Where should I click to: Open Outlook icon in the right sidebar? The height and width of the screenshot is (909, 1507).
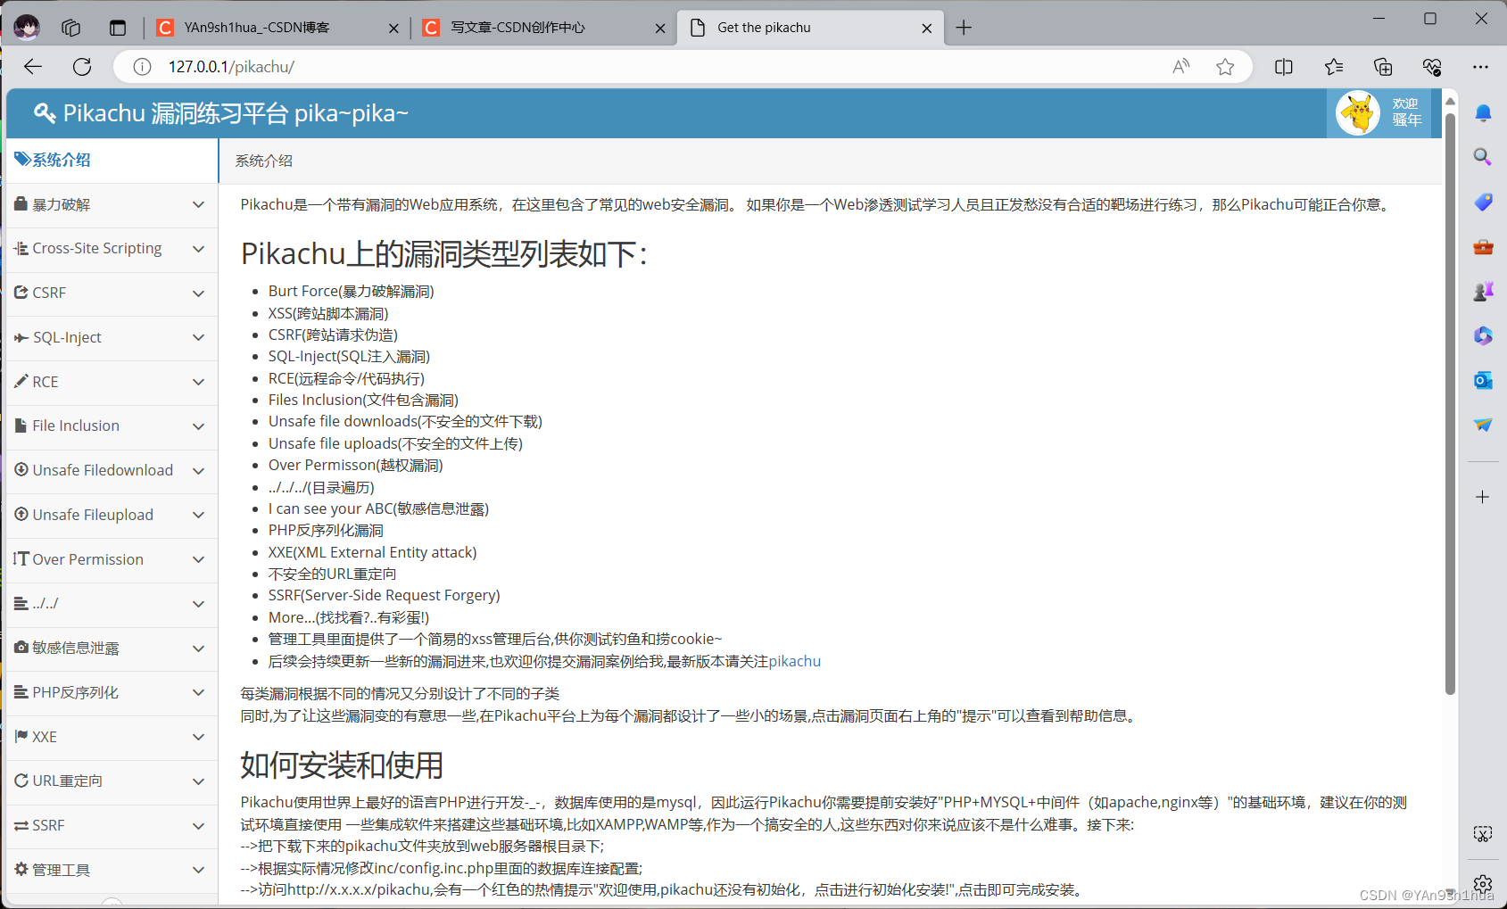click(1483, 380)
